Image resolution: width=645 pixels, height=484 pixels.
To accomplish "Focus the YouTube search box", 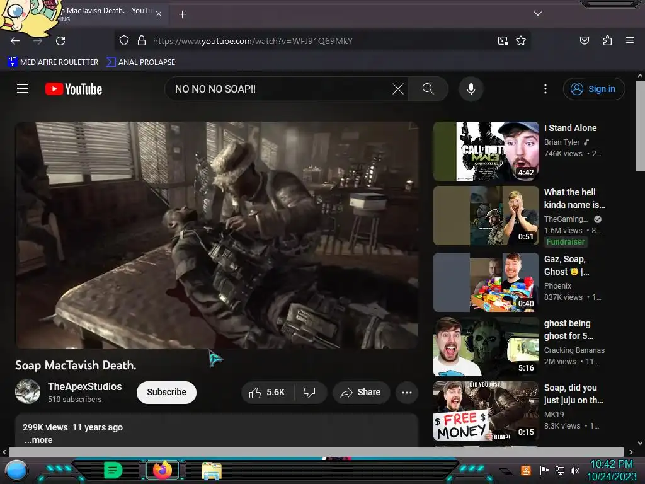I will [280, 89].
